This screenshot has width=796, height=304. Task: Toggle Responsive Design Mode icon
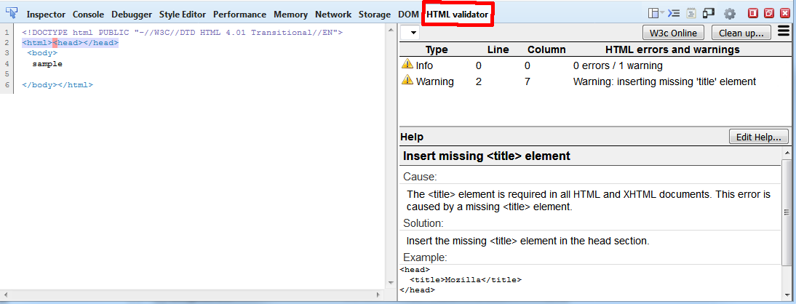pyautogui.click(x=709, y=13)
